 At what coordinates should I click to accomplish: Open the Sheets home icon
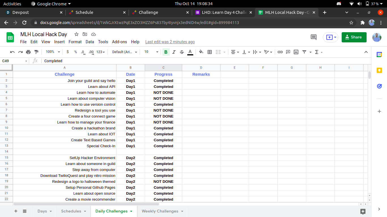[x=10, y=37]
